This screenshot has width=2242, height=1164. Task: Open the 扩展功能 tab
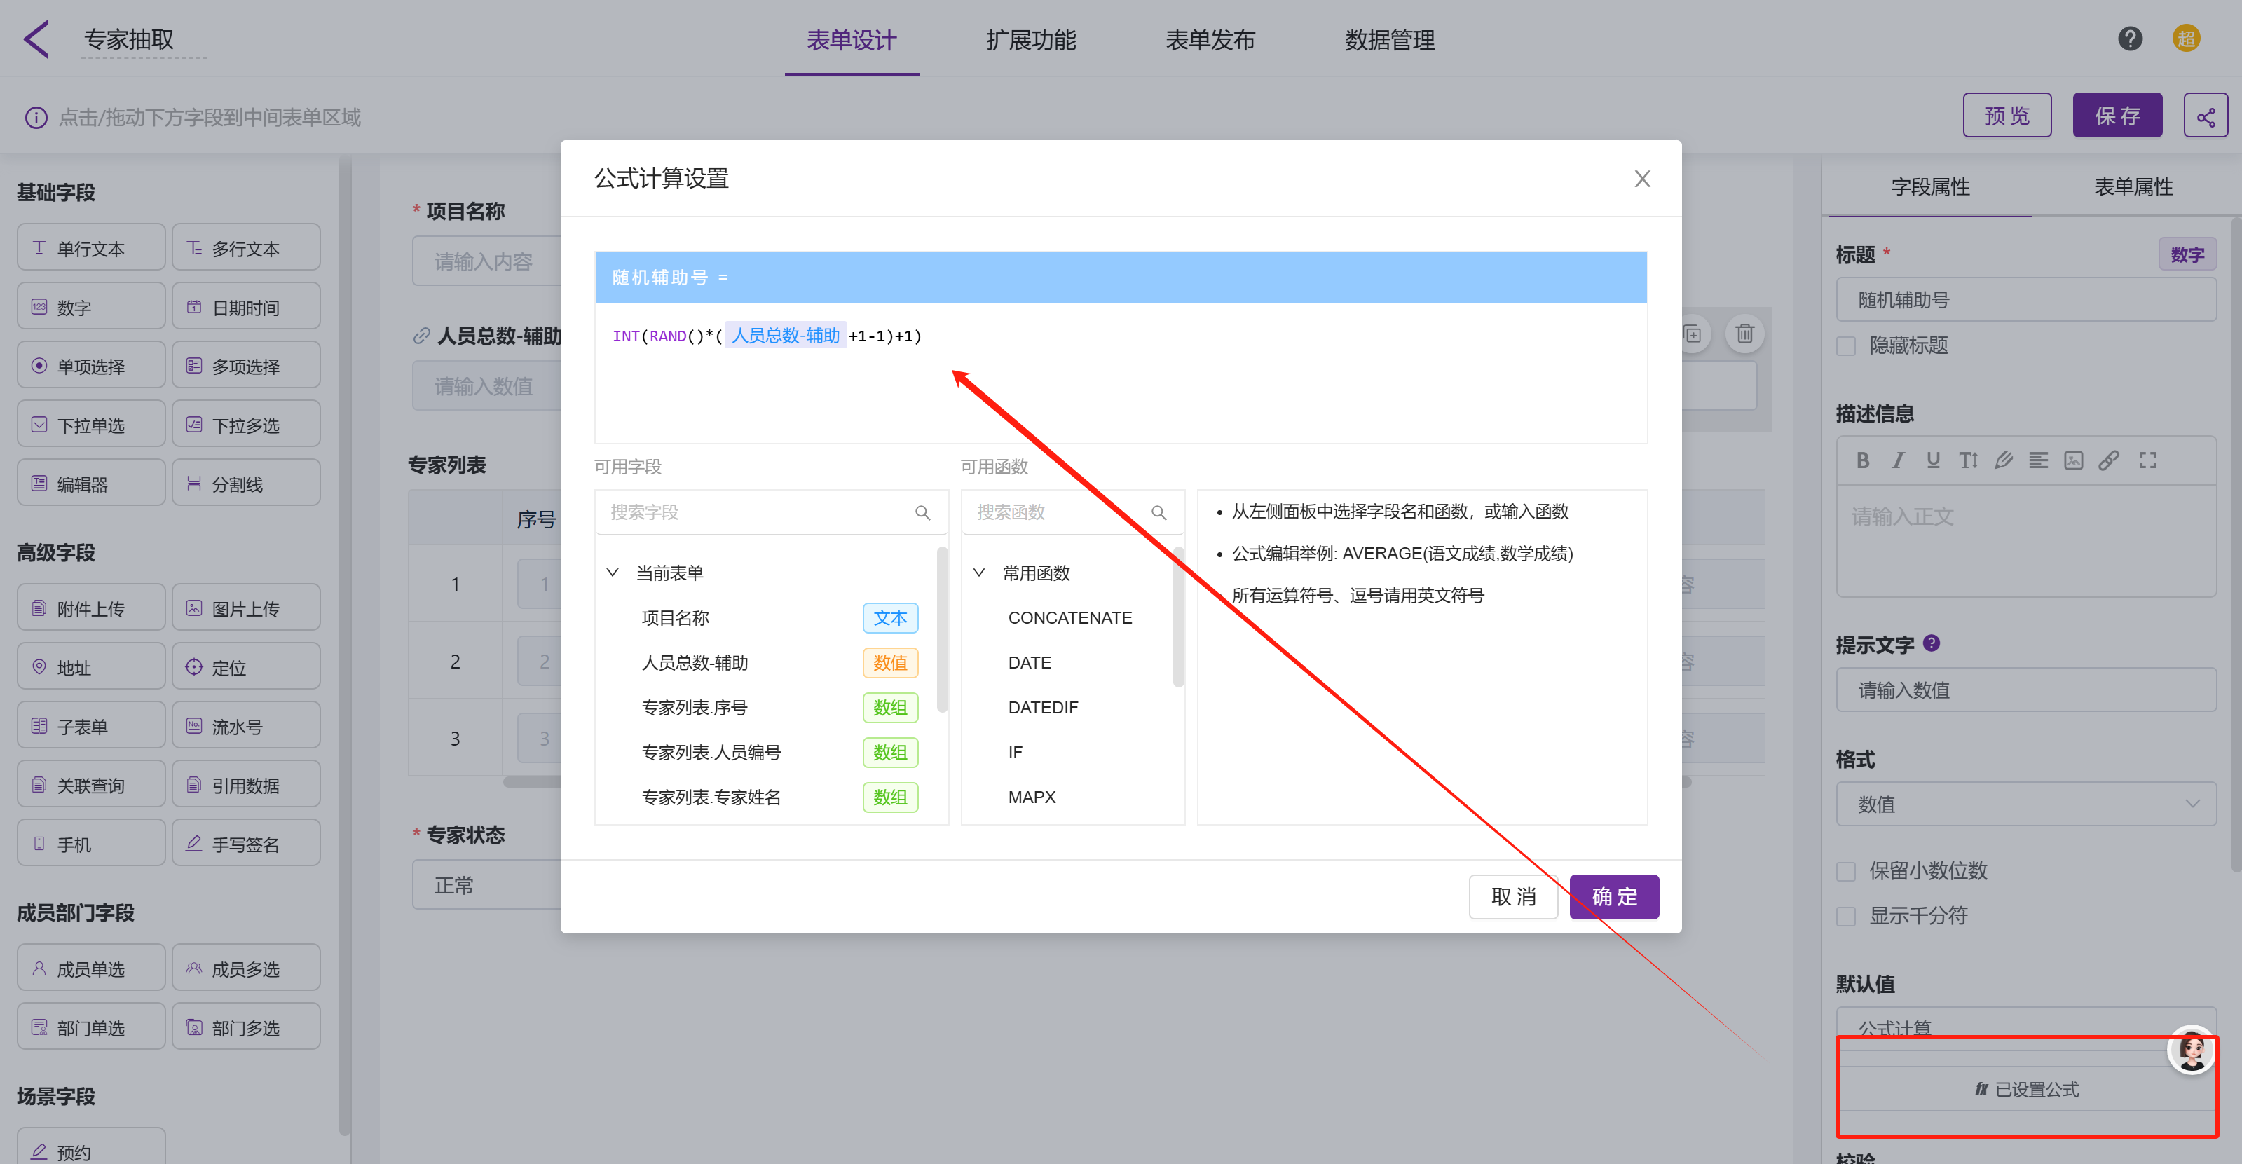(x=1030, y=40)
